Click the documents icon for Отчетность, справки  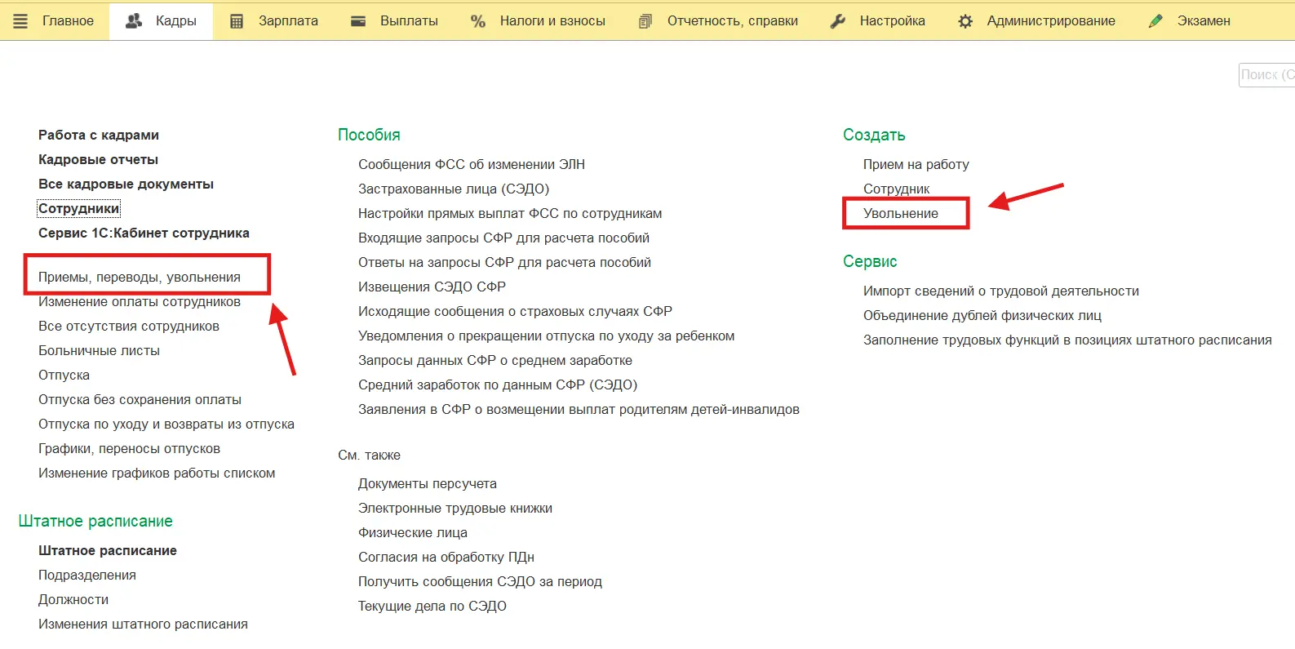click(x=645, y=21)
